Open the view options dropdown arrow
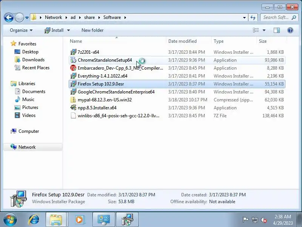Viewport: 302px width, 227px height. pos(264,30)
